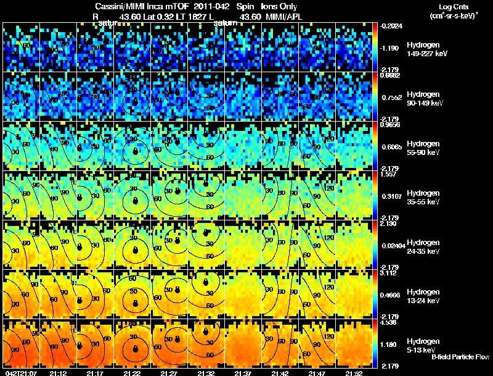Screen dimensions: 493x376
Task: Click the 21:27 time label
Action: point(169,373)
